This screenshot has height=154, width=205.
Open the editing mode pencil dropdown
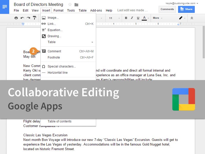182,18
